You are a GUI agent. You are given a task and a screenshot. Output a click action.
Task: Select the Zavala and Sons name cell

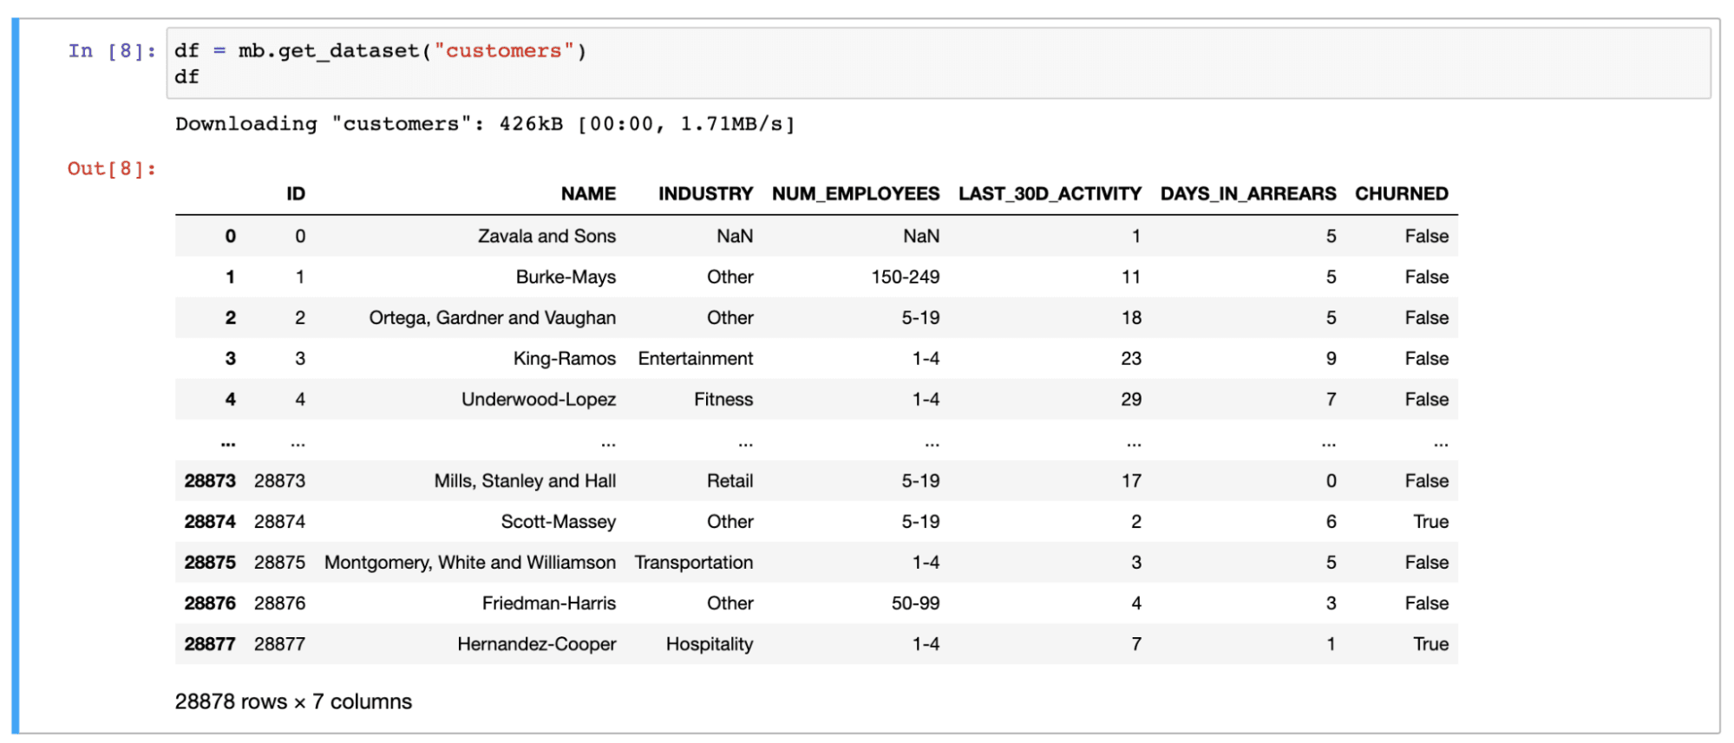546,236
